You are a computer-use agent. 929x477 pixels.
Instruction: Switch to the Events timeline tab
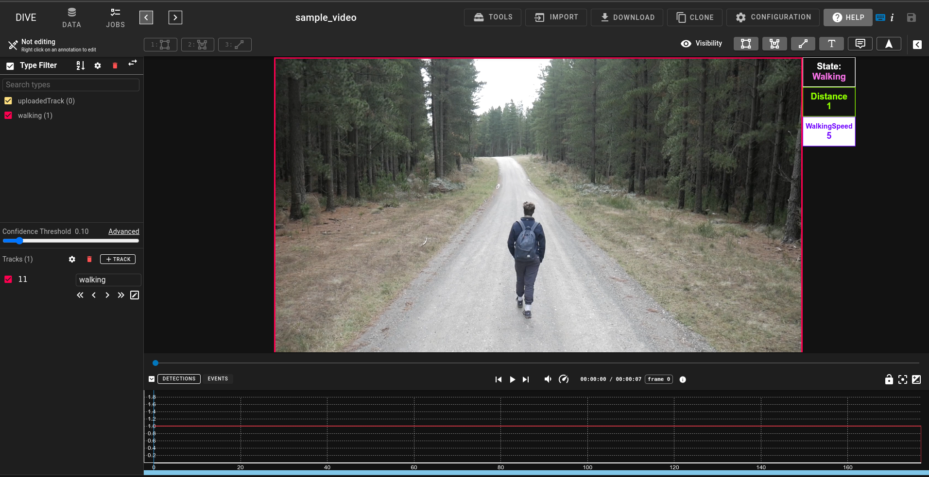218,379
